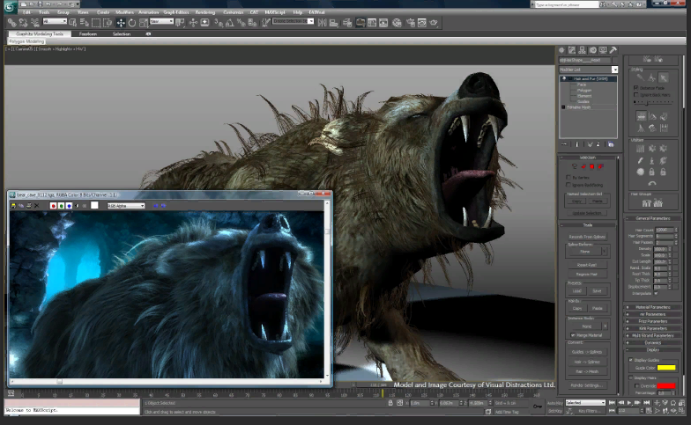
Task: Click Configure Modifier Sets icon
Action: click(611, 144)
